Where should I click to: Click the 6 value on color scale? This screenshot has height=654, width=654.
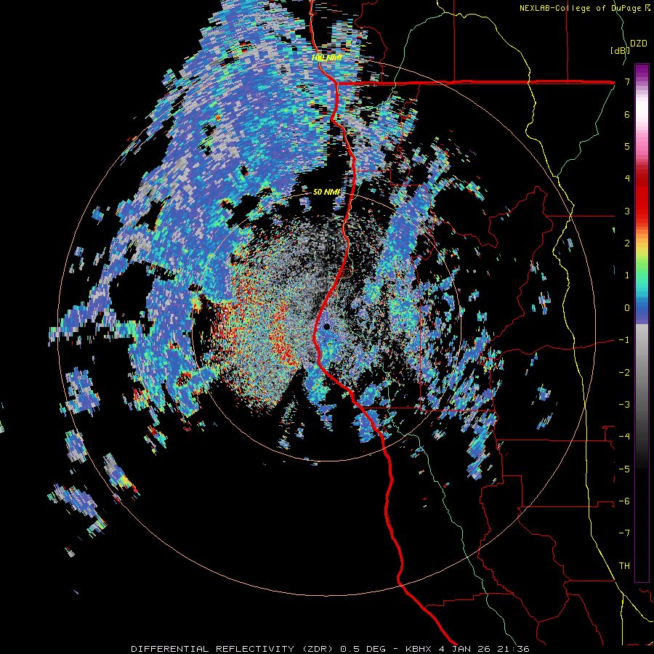click(627, 114)
